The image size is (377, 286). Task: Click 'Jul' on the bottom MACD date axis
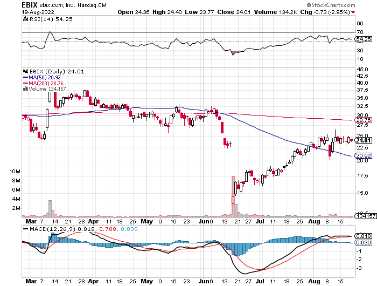point(260,282)
